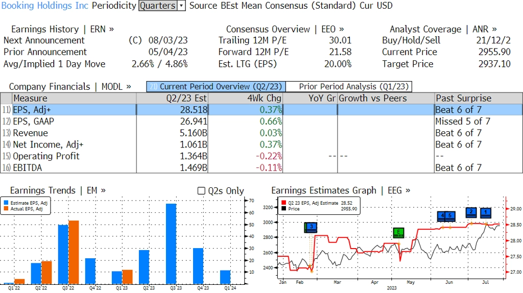
Task: Click the Past Surprise column header
Action: [x=479, y=99]
